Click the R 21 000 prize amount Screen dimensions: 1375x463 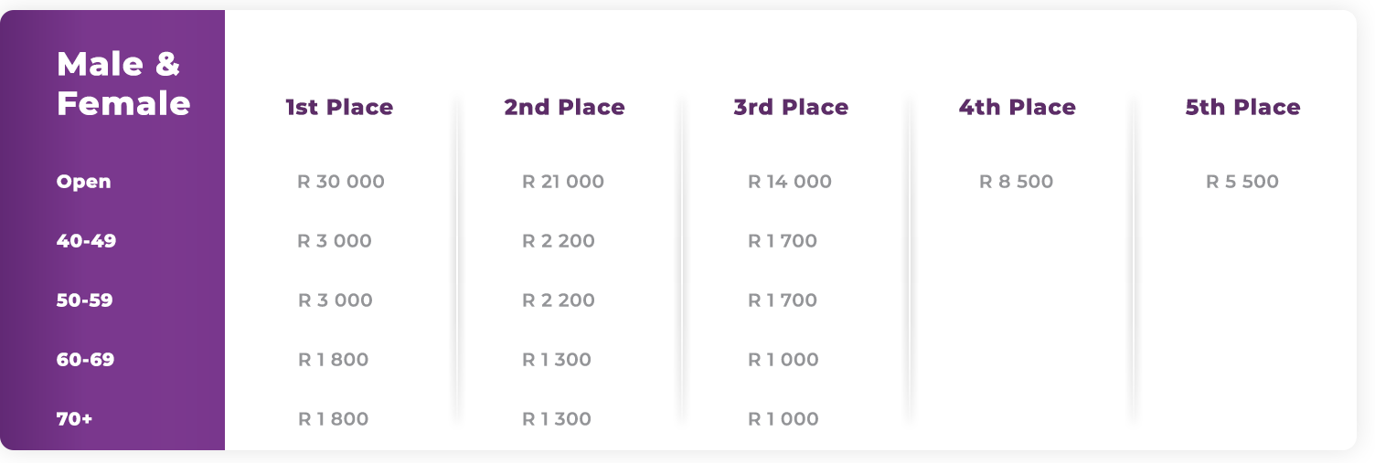(x=563, y=182)
